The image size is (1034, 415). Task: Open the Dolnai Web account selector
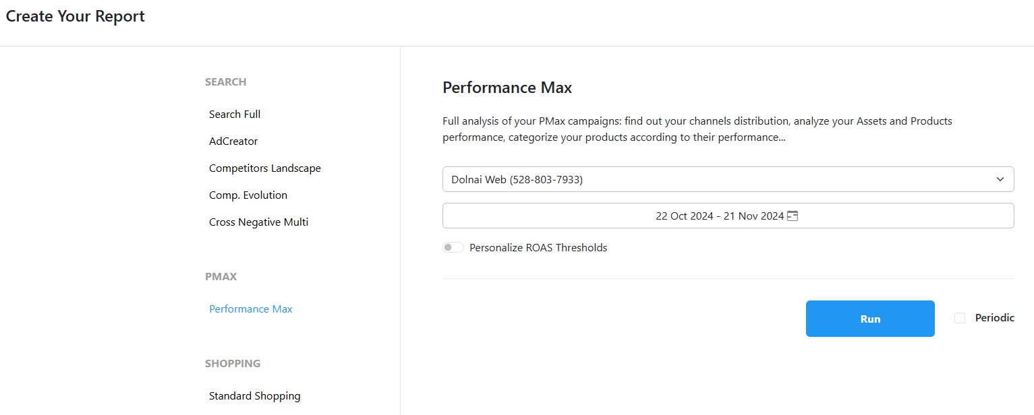tap(728, 179)
